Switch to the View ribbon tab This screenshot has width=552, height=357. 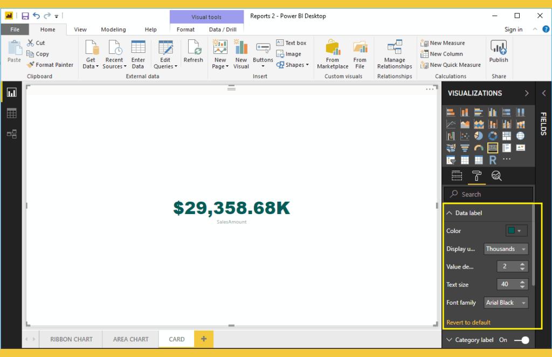[x=80, y=30]
